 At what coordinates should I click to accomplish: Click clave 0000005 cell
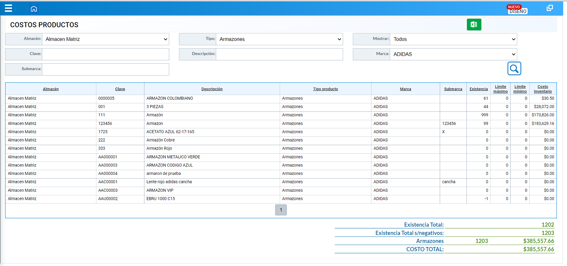tap(106, 98)
